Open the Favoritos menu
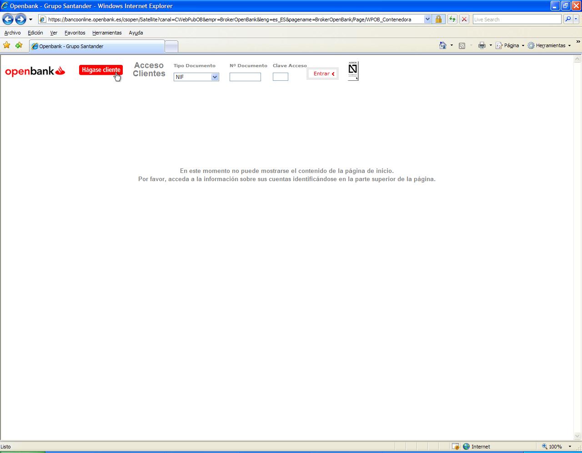 75,33
